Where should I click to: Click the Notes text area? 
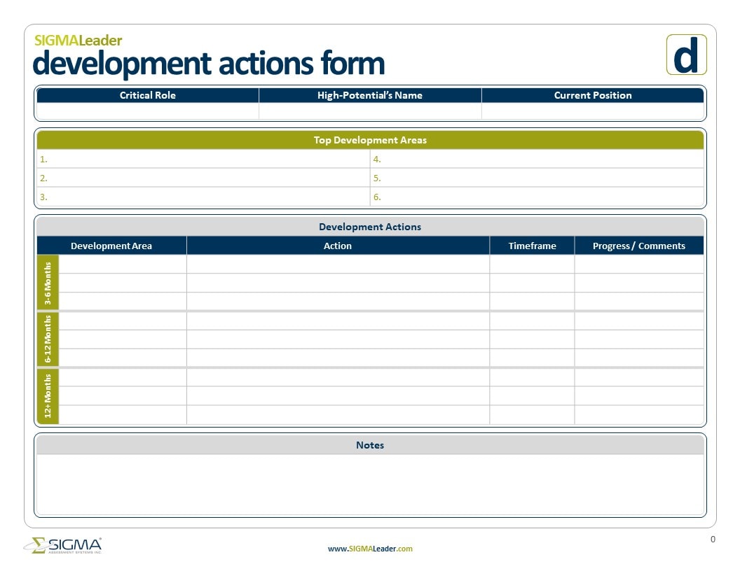[x=370, y=484]
